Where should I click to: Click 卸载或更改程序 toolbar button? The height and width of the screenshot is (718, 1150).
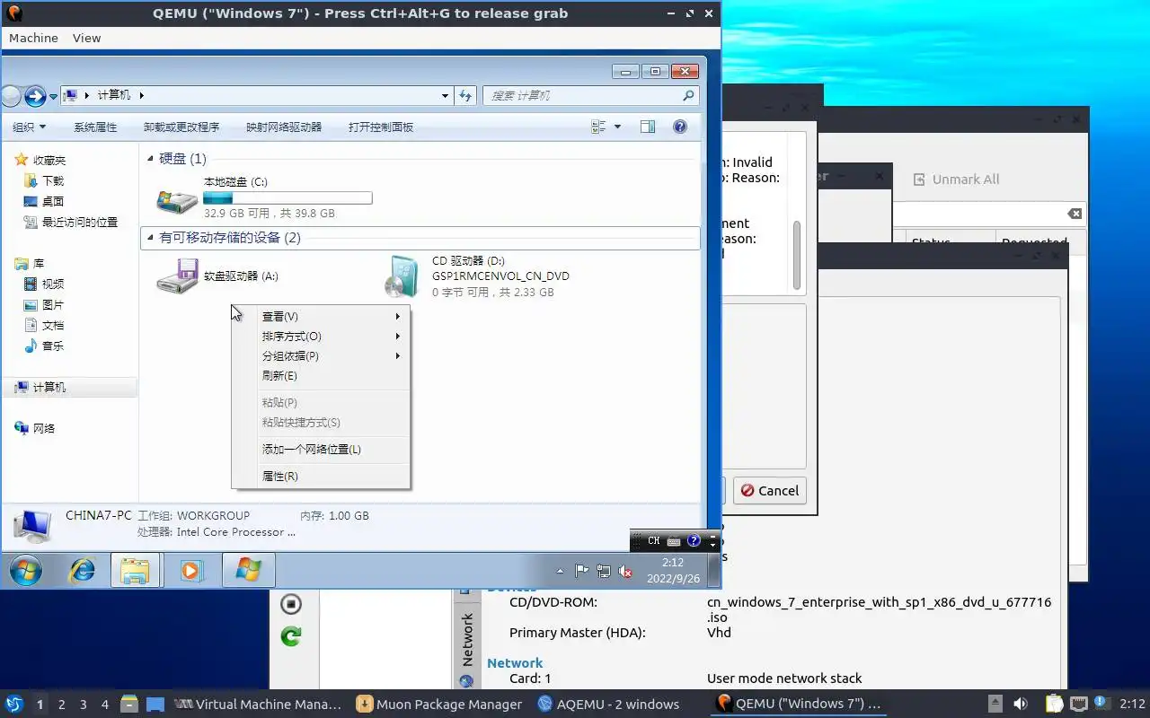[181, 127]
